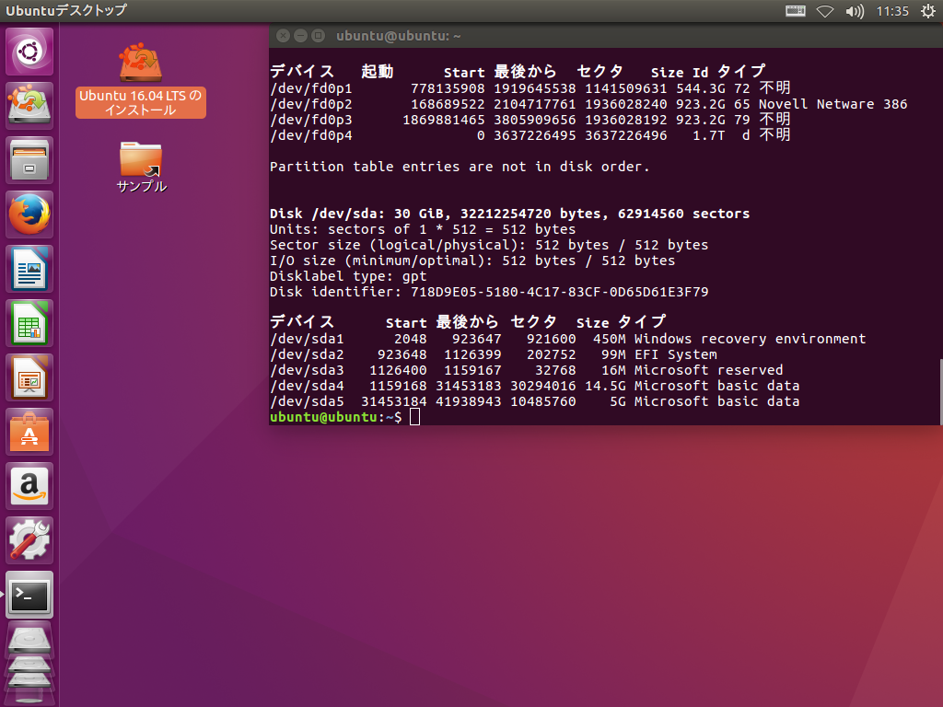Click the terminal title 'ubuntu@ubuntu: ~'
The height and width of the screenshot is (707, 943).
pyautogui.click(x=398, y=36)
